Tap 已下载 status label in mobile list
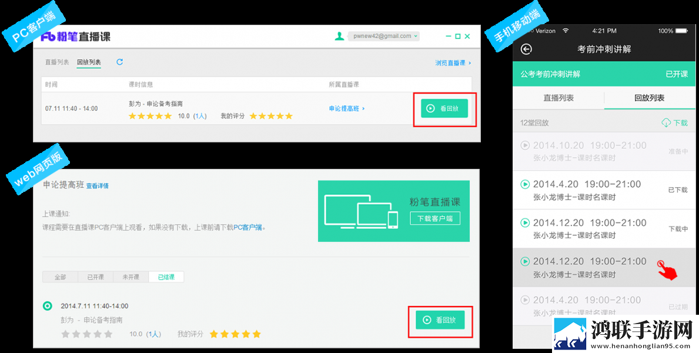Viewport: 699px width, 353px height. (x=678, y=190)
